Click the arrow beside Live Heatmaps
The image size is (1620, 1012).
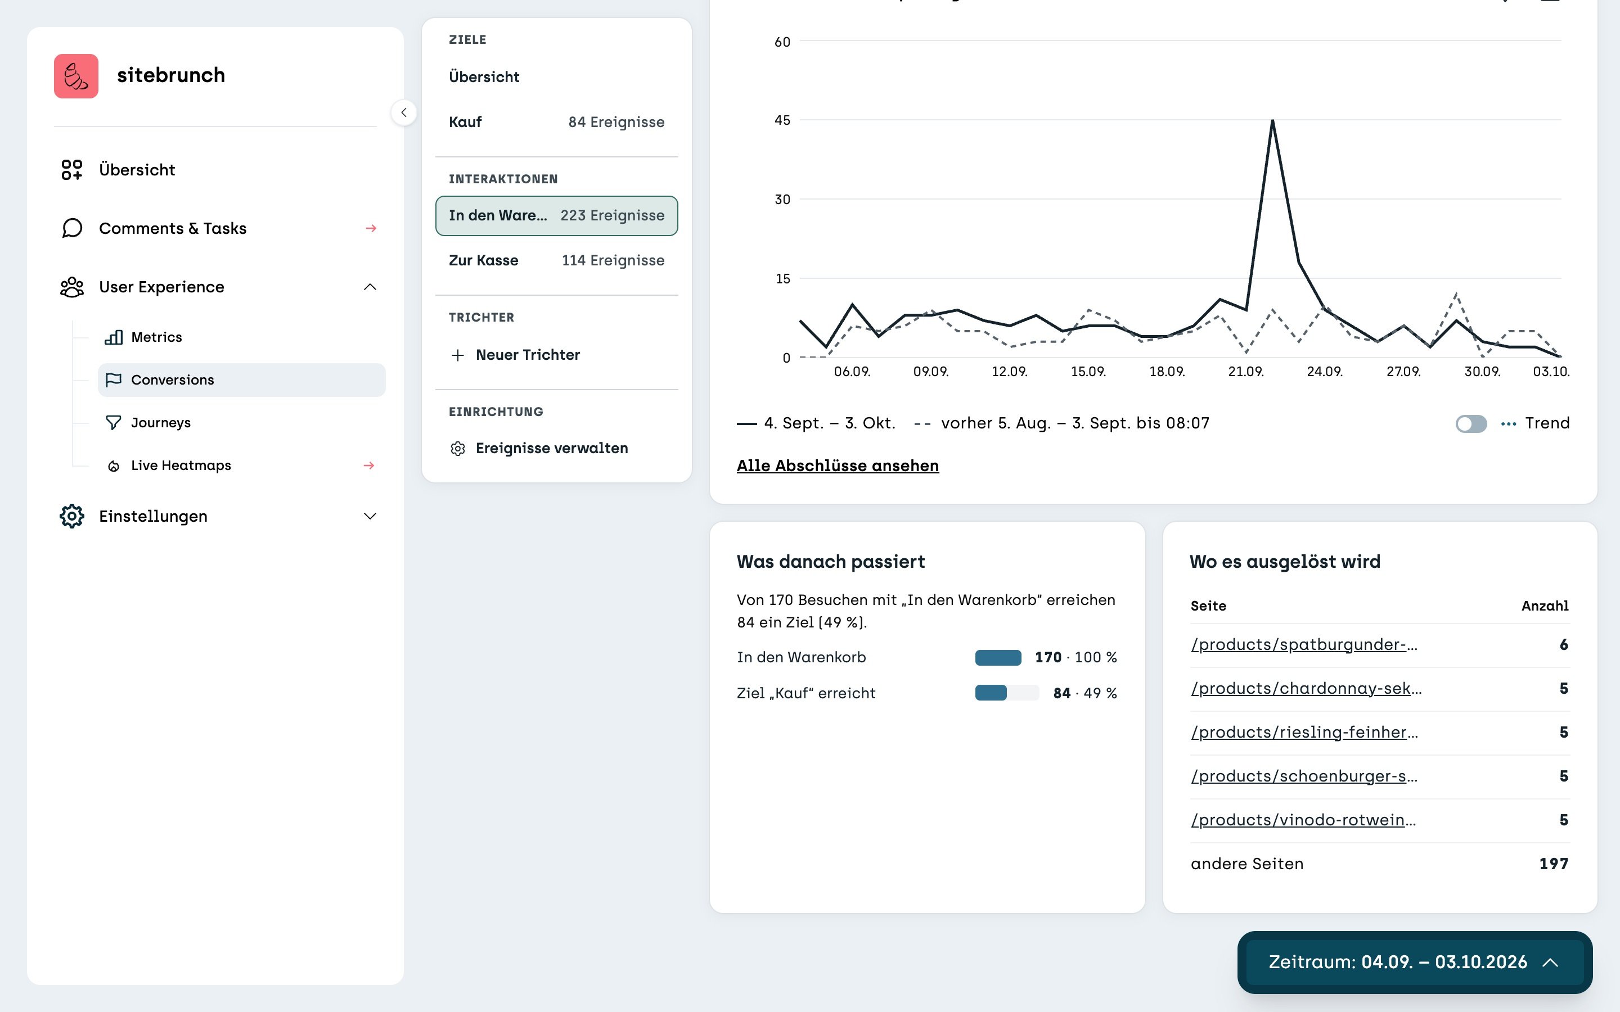pos(369,465)
